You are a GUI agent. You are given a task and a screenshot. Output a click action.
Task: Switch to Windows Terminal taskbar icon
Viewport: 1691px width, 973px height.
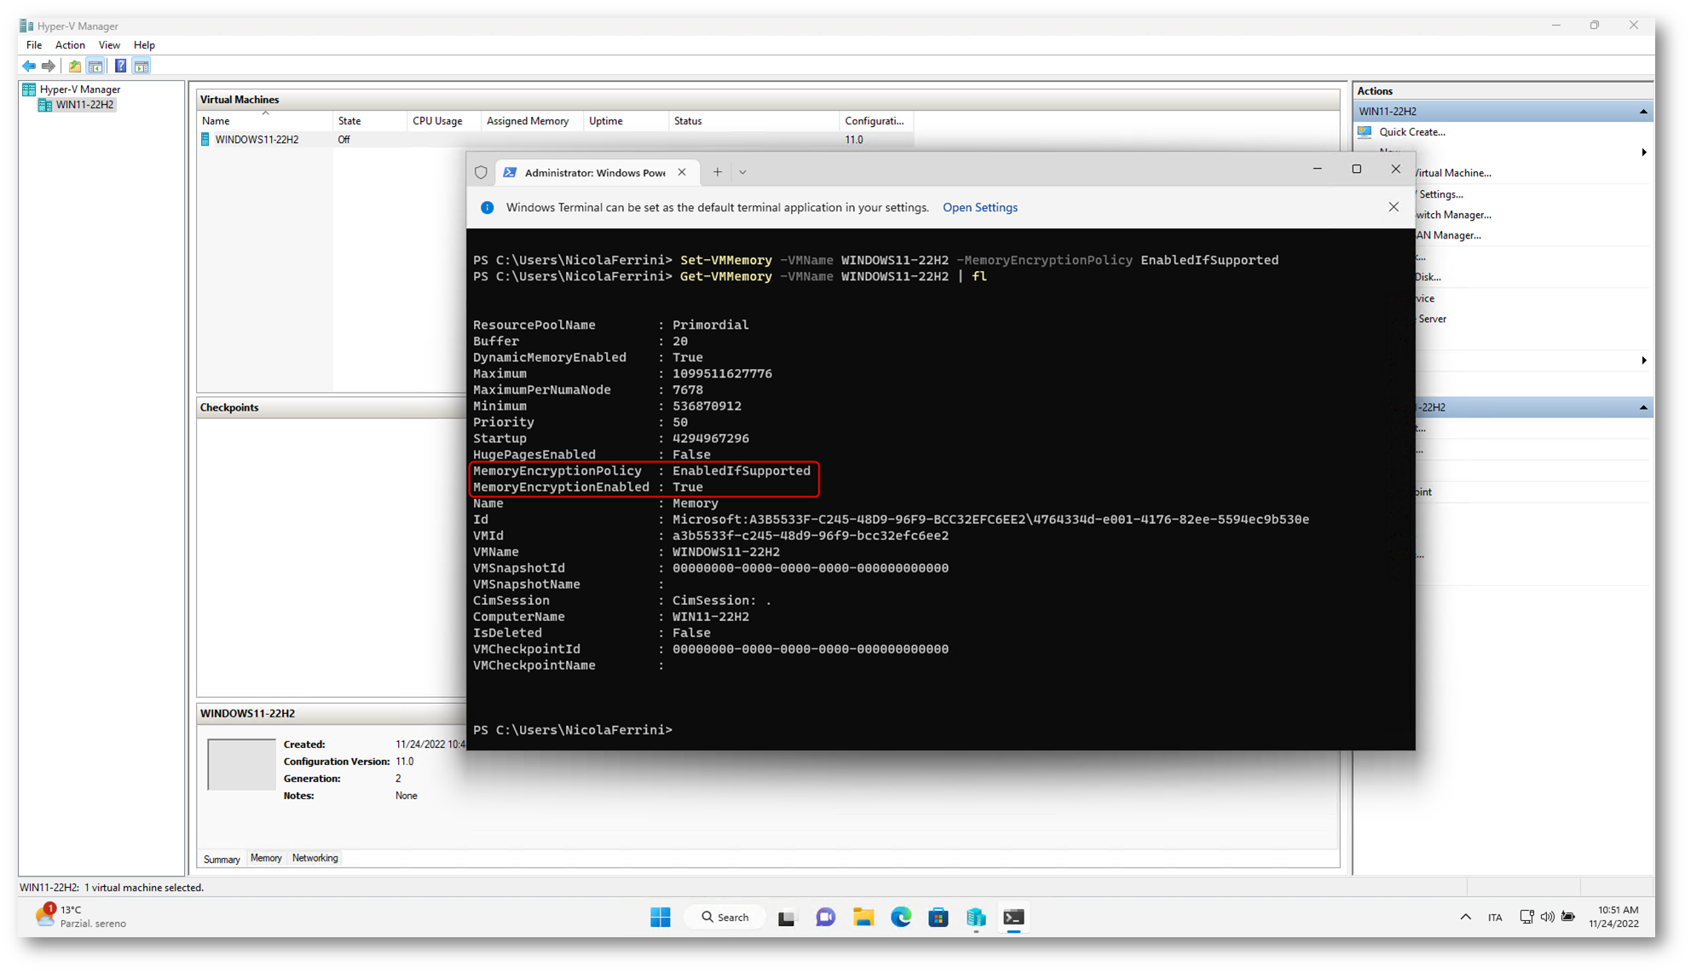[x=1013, y=917]
